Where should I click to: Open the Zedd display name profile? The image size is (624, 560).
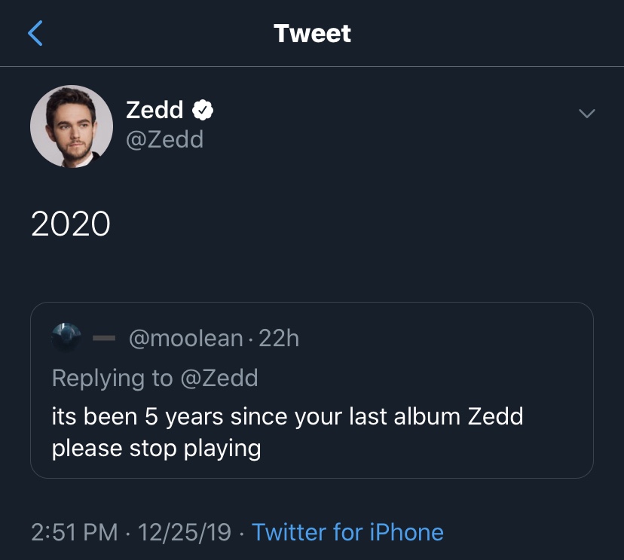coord(154,110)
